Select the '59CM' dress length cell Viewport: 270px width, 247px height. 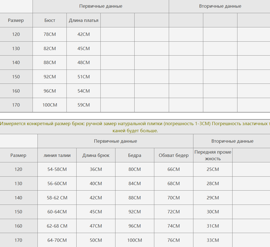(83, 105)
